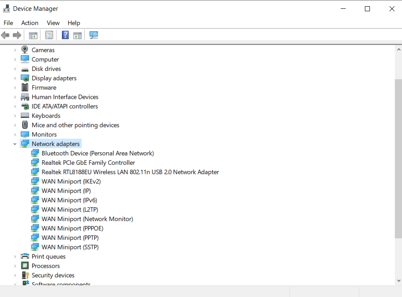
Task: Open the Help menu
Action: pos(74,23)
